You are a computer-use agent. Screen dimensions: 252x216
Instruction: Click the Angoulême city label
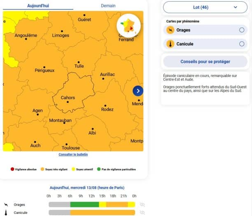click(26, 35)
